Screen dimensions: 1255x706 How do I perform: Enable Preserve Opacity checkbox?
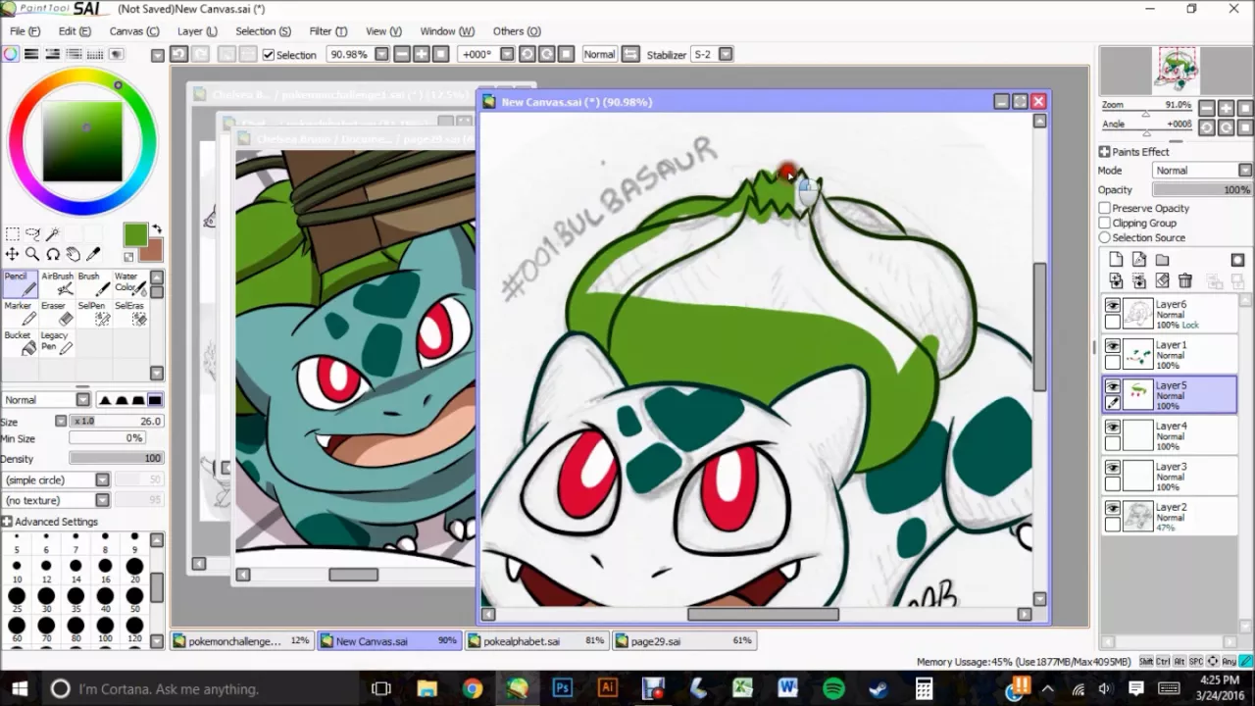(1105, 208)
